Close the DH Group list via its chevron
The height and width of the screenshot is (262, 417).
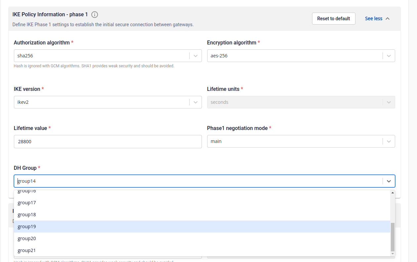point(389,181)
